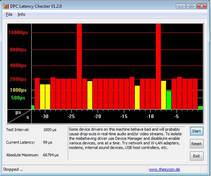The width and height of the screenshot is (211, 176).
Task: Click the tall red spike bar near -9 seconds
Action: click(x=158, y=66)
